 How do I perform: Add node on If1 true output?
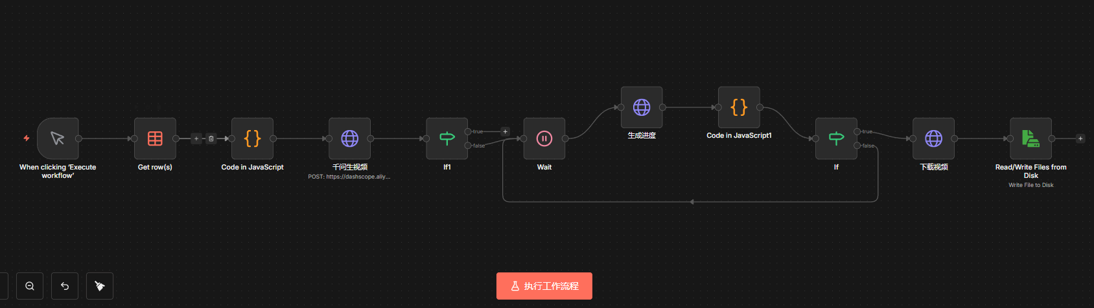(506, 131)
